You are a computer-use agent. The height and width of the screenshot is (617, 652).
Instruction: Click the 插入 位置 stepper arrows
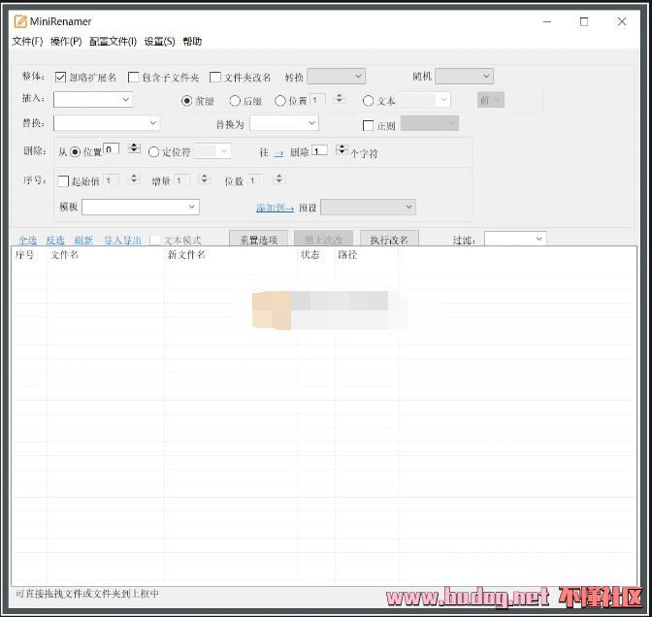coord(340,99)
